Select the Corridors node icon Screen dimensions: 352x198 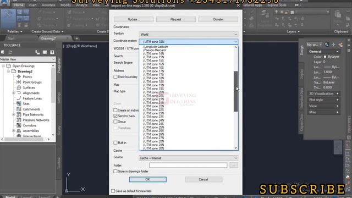(19, 125)
